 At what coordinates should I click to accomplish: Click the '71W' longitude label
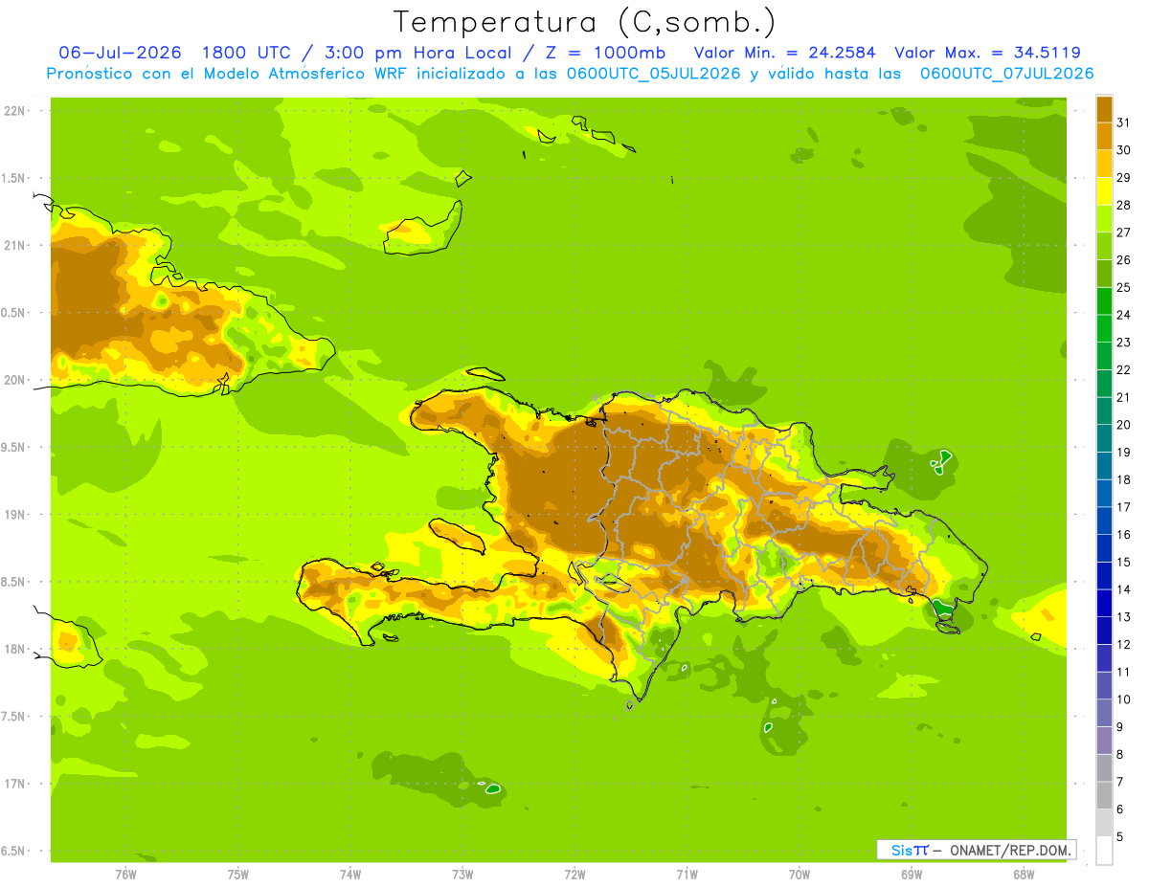687,875
